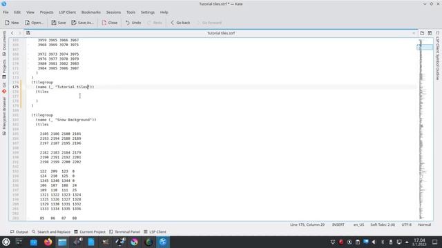
Task: Toggle the Current Project bottom panel
Action: point(90,231)
